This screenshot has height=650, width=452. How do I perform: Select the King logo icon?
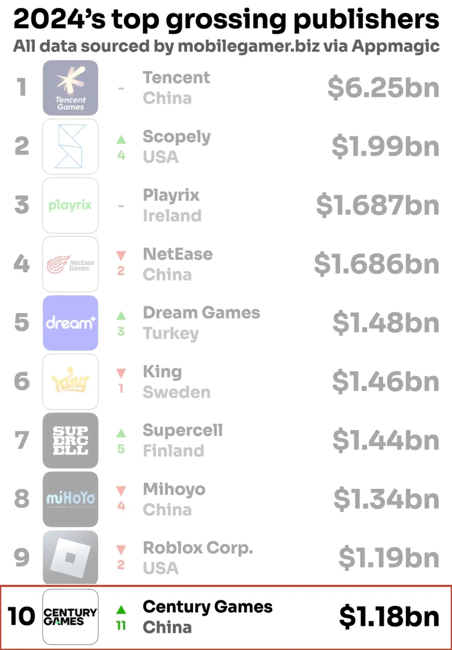coord(70,382)
